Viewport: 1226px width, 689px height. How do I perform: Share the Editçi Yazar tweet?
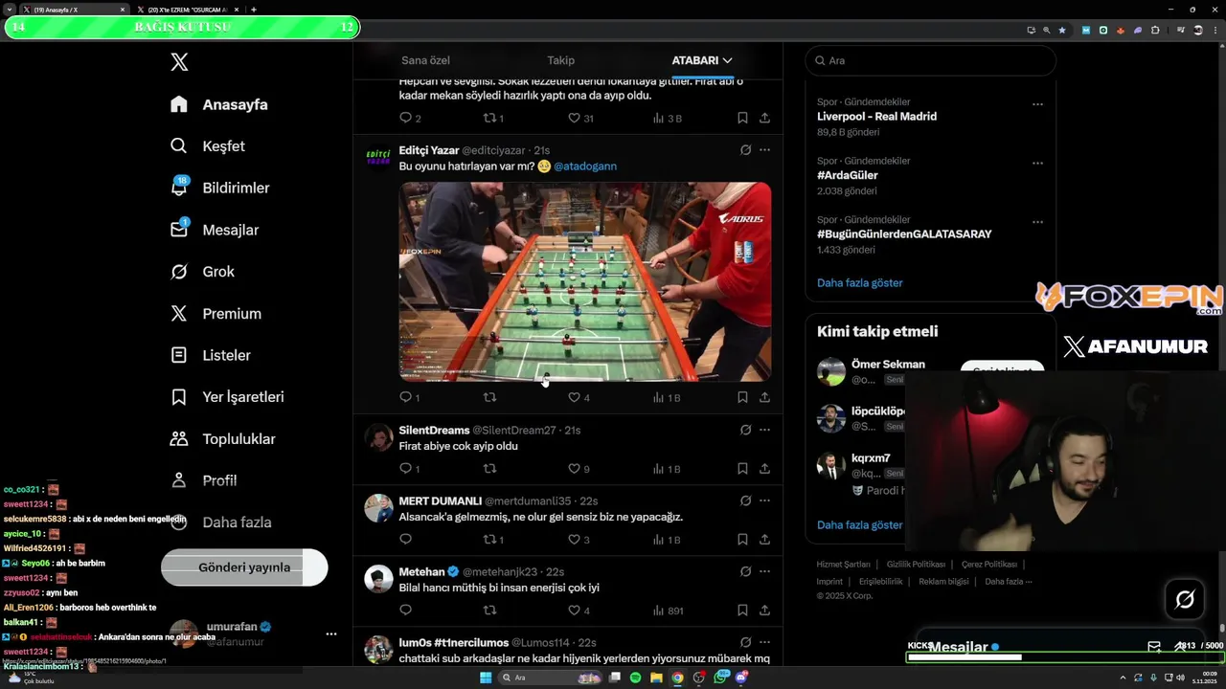coord(764,397)
